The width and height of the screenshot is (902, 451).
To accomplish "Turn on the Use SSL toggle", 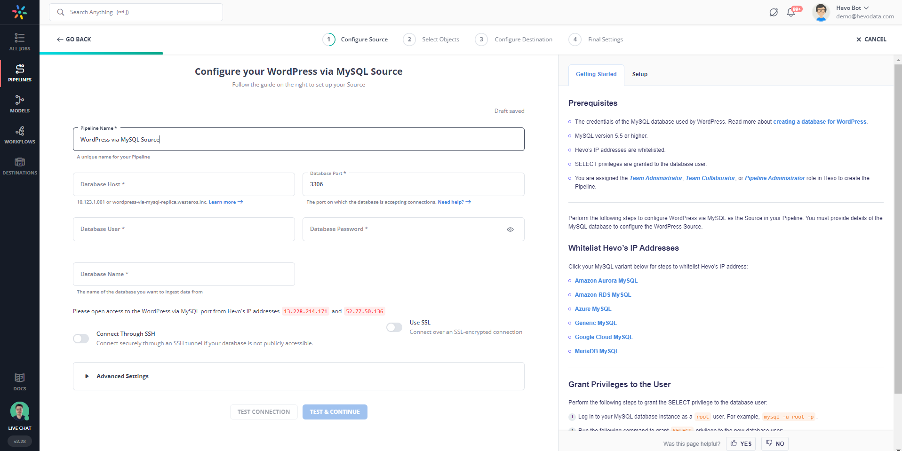I will click(394, 327).
